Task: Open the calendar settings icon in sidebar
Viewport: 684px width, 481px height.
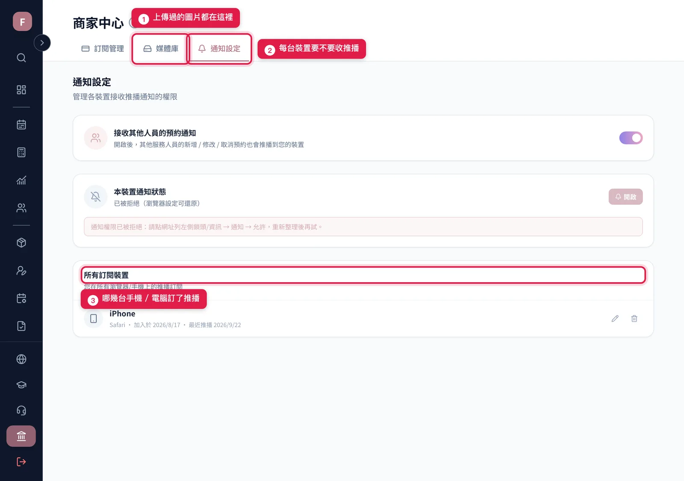Action: click(21, 298)
